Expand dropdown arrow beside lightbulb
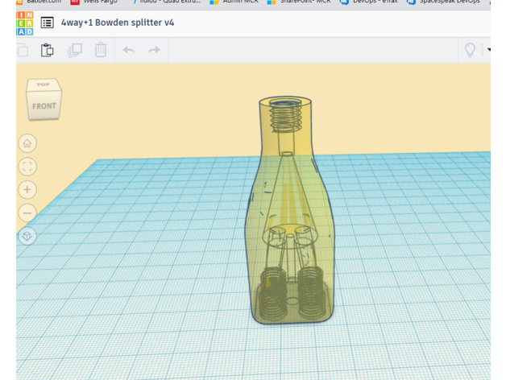Screen dimensions: 506x380 click(487, 50)
